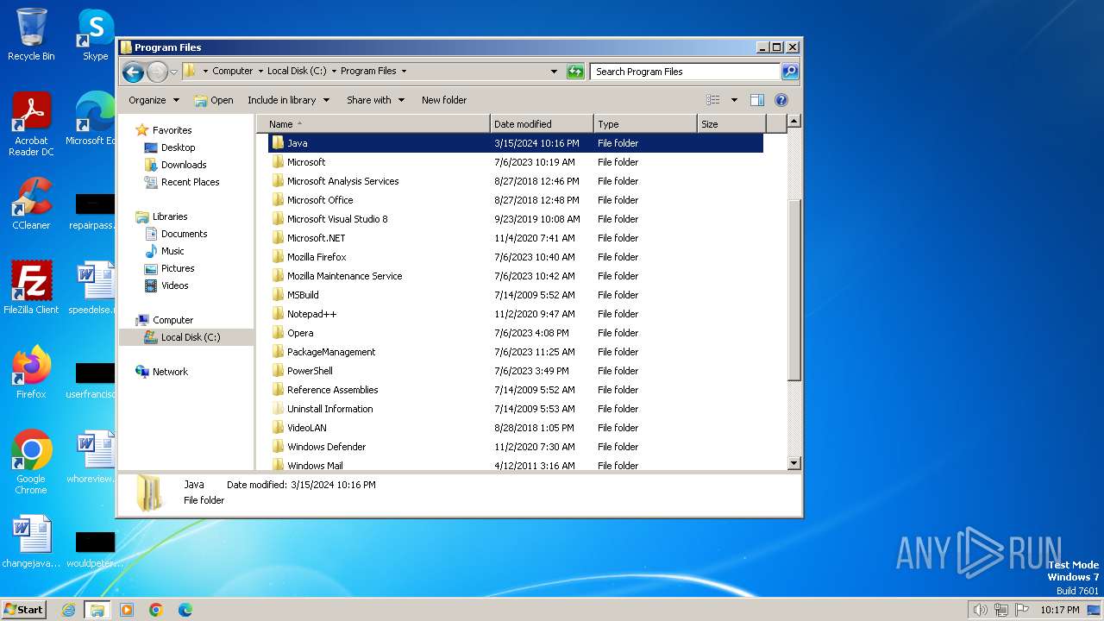Viewport: 1104px width, 621px height.
Task: Expand the Computer breadcrumb arrow
Action: coord(260,72)
